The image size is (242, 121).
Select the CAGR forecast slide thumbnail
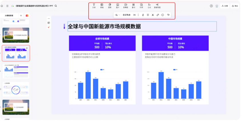16,72
